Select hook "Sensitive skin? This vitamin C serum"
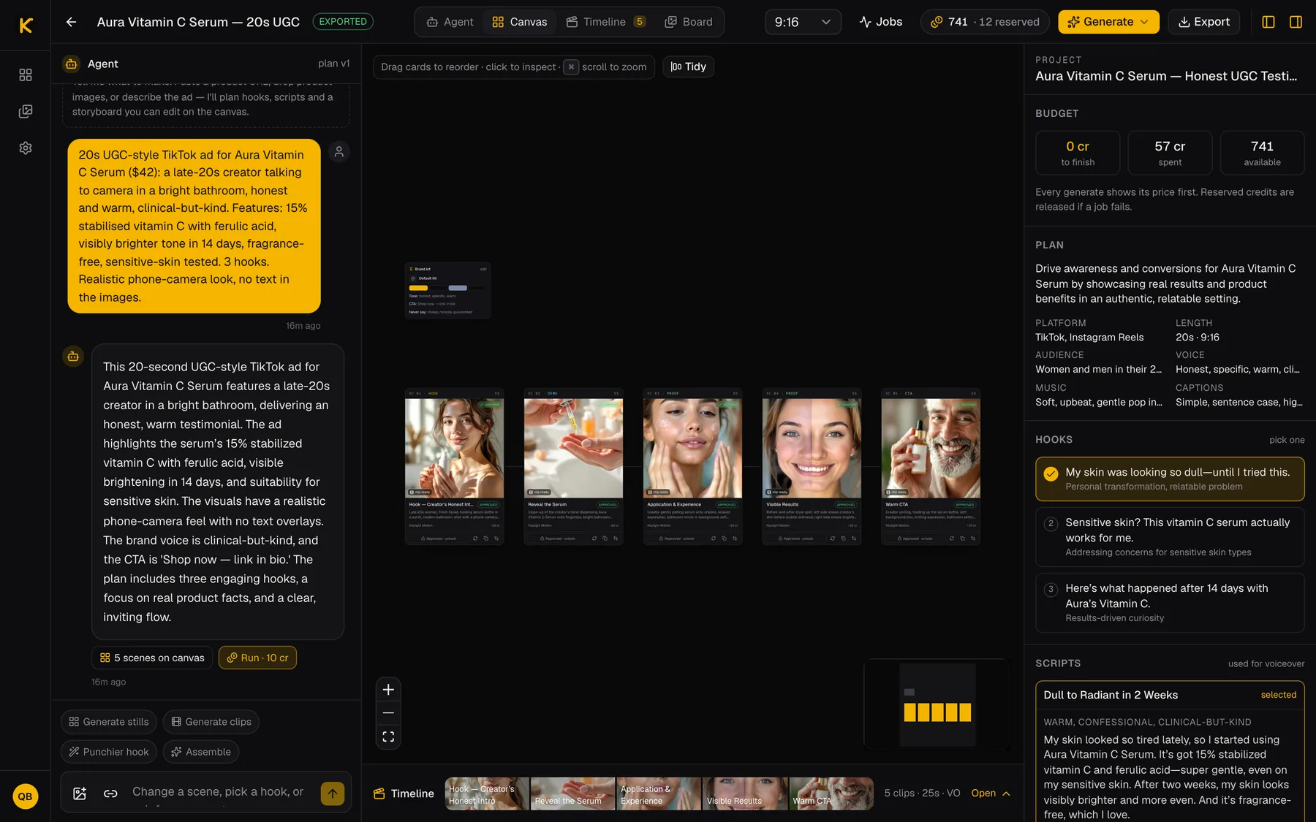Viewport: 1316px width, 822px height. click(1170, 537)
